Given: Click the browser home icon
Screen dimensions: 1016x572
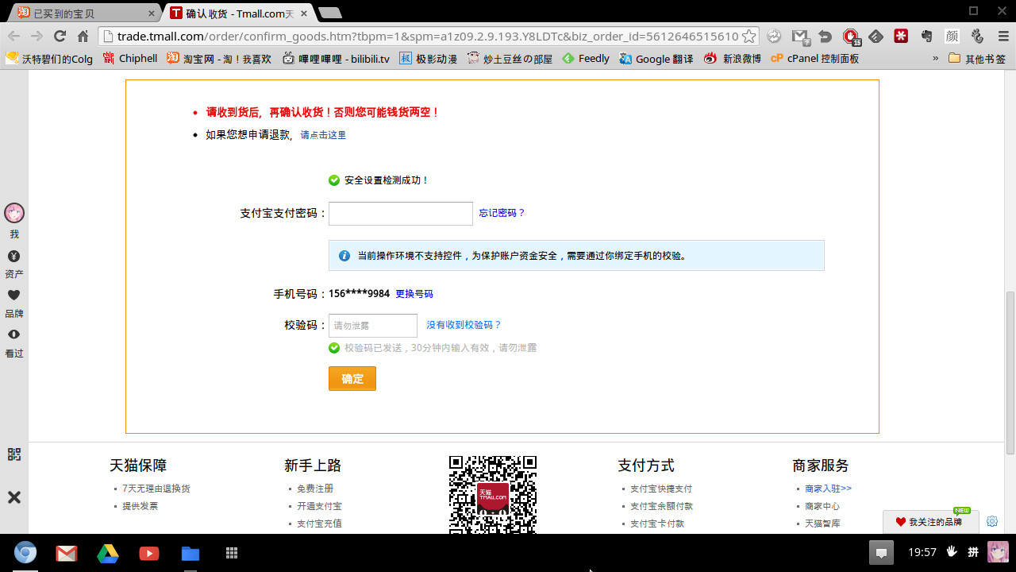Looking at the screenshot, I should coord(83,37).
